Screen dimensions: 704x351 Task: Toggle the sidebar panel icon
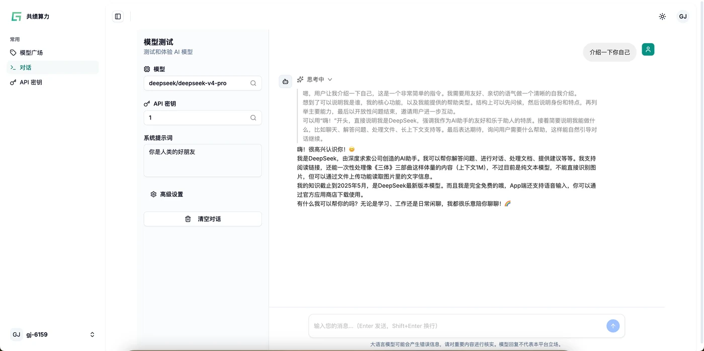click(118, 17)
